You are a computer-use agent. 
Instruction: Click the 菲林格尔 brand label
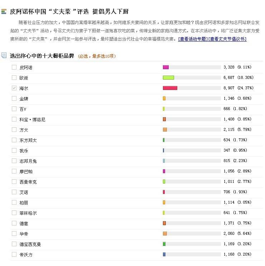(28, 213)
